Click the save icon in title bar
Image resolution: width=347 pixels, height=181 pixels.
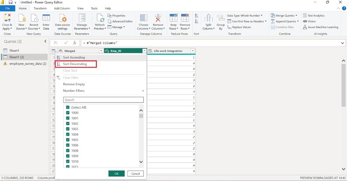pyautogui.click(x=11, y=2)
